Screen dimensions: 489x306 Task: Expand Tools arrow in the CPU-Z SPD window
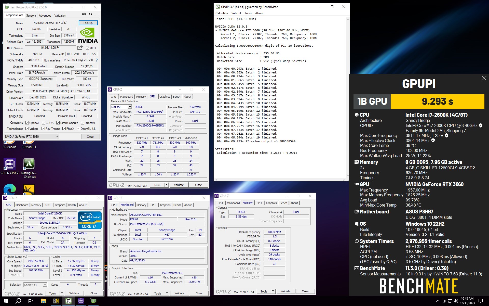point(167,185)
